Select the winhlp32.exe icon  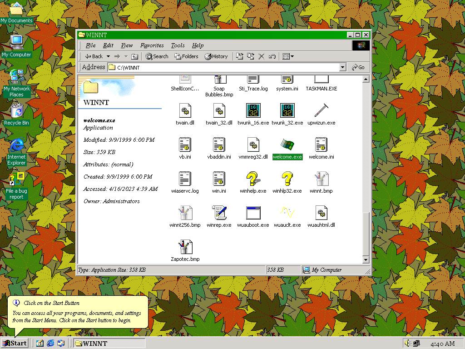(287, 179)
